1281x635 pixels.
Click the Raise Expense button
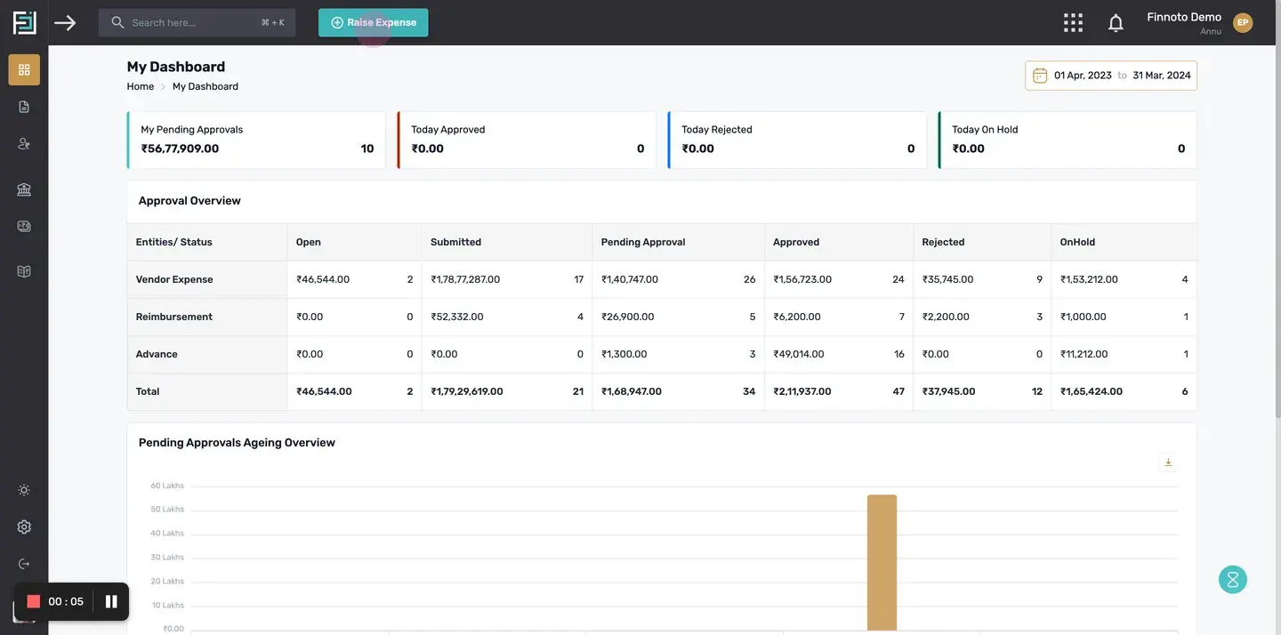coord(374,22)
